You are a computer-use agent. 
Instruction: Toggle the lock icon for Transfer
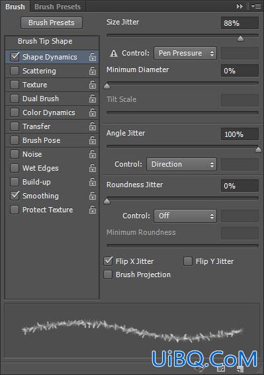93,126
